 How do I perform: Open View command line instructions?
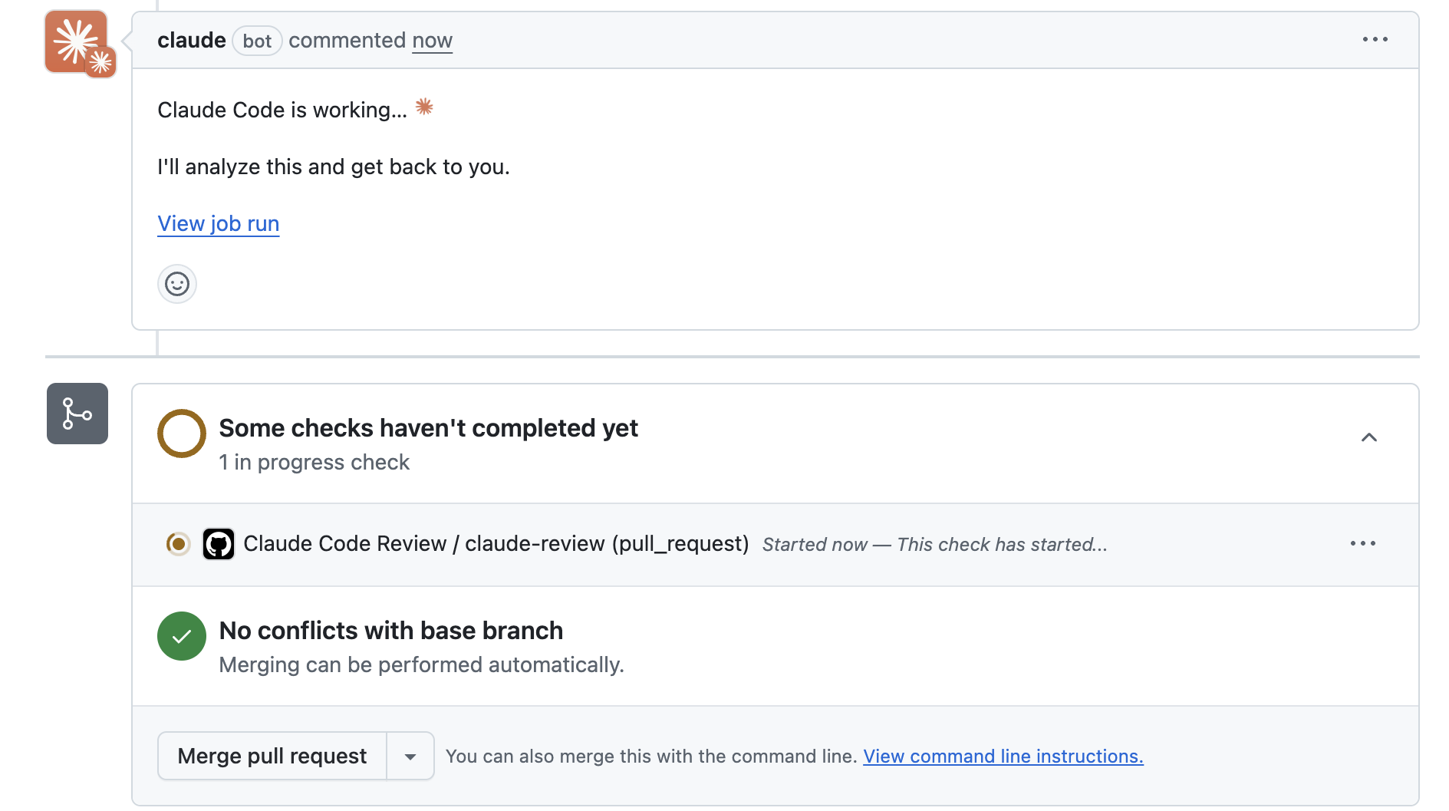tap(1003, 756)
